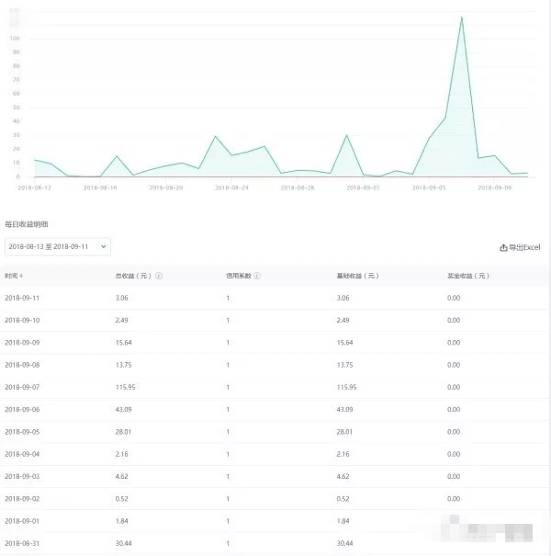
Task: Click the 2018-09-05 label on chart axis
Action: click(429, 187)
